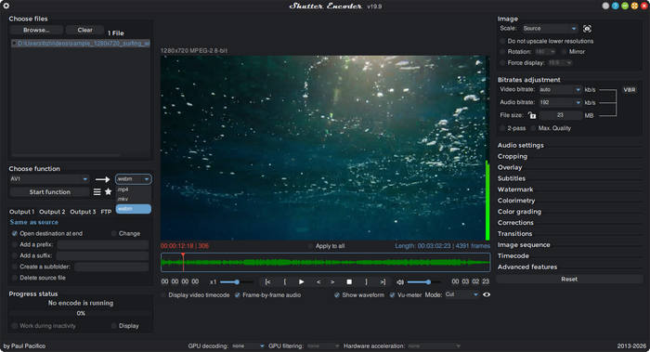Image resolution: width=650 pixels, height=352 pixels.
Task: Select .mkv from container list
Action: (x=134, y=199)
